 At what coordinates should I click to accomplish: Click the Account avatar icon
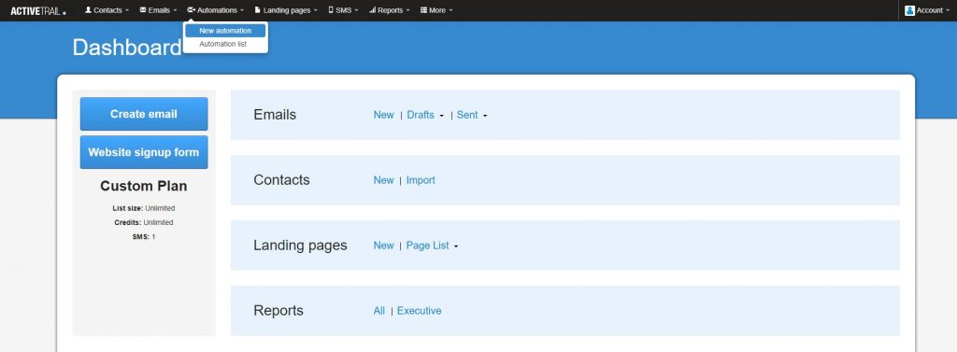pos(910,10)
